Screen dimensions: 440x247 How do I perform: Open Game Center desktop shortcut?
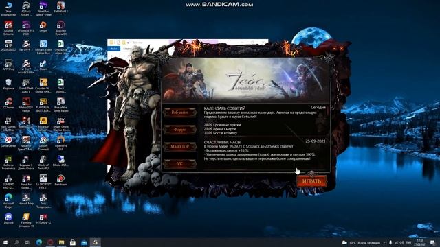click(x=9, y=142)
